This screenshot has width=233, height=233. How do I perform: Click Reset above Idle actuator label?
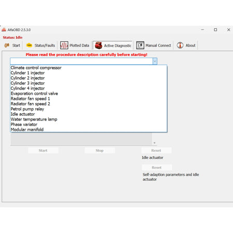point(156,151)
